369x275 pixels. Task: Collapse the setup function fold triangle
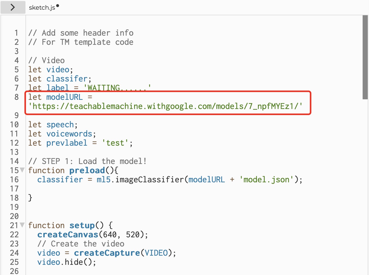22,225
